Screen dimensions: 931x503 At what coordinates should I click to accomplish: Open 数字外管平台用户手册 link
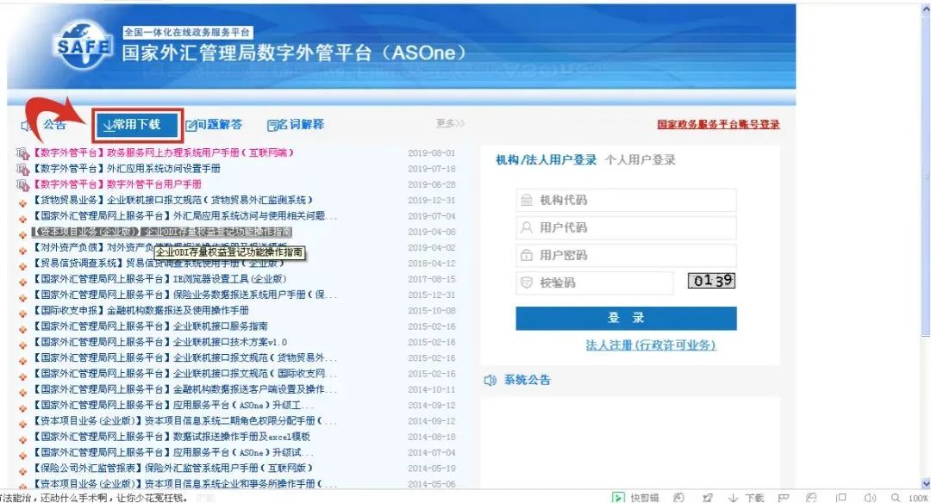click(153, 184)
